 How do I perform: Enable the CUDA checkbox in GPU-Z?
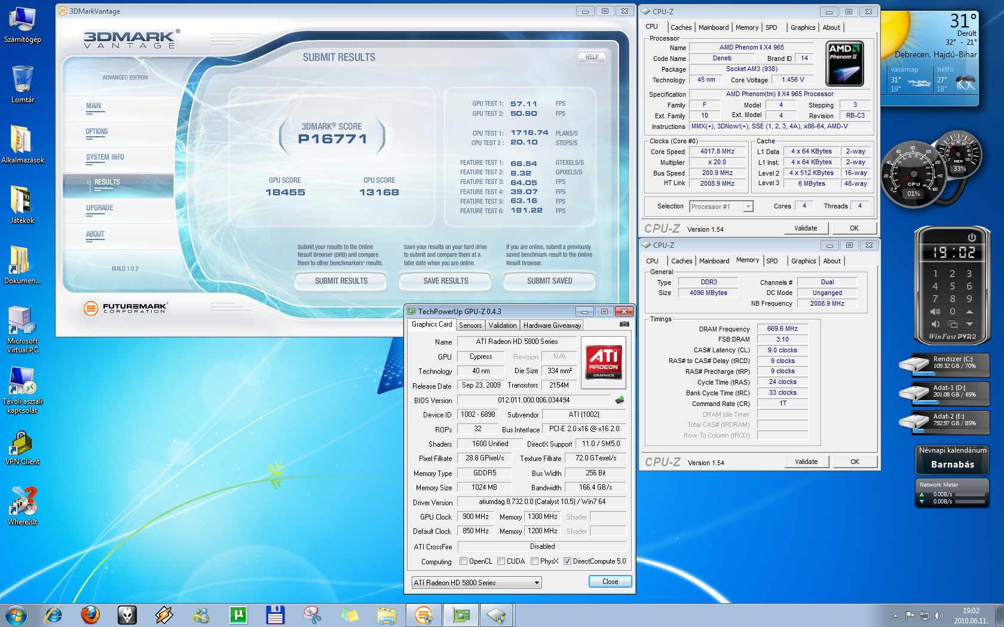[501, 561]
